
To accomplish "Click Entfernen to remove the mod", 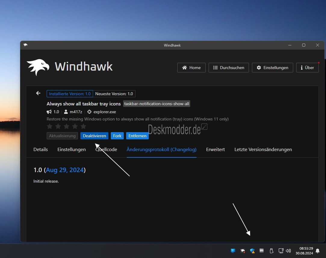I will [138, 136].
